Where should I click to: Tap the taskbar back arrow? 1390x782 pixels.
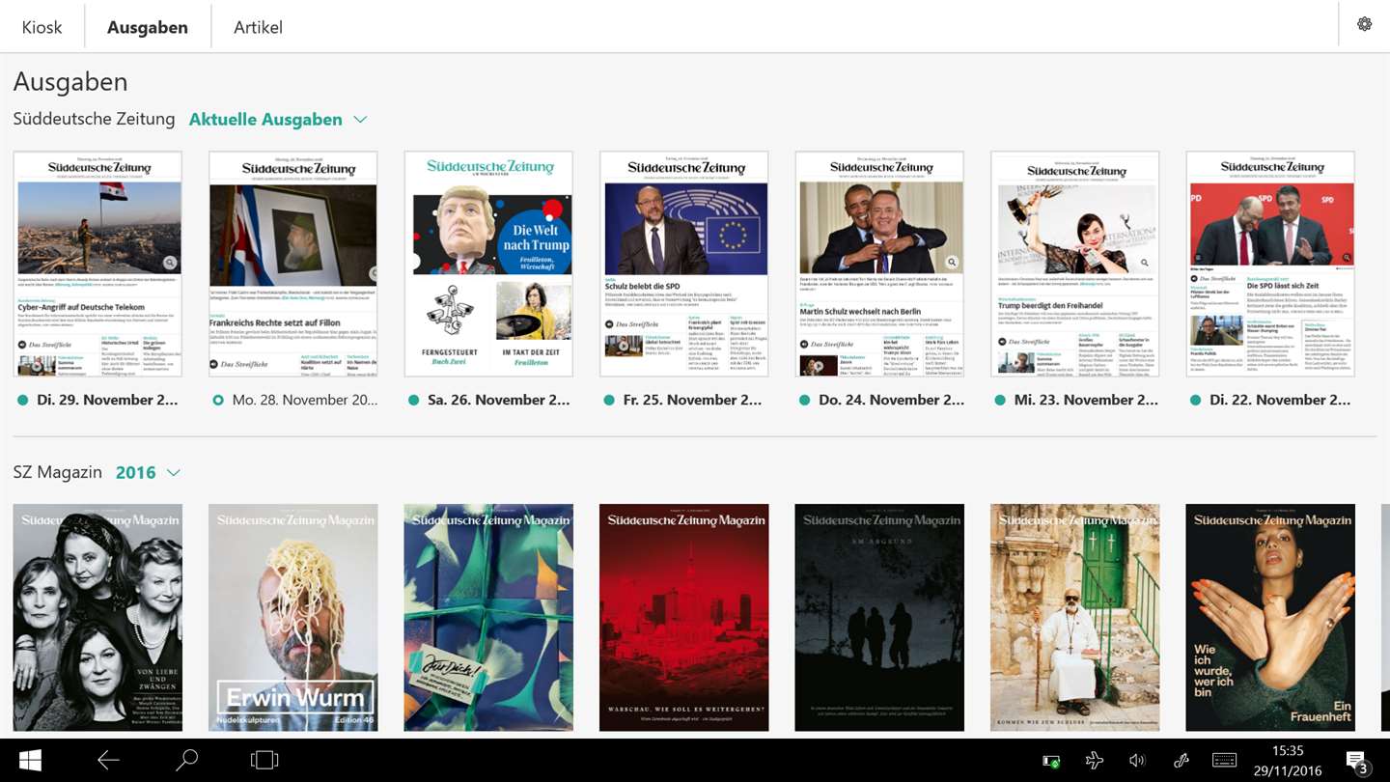pos(108,761)
